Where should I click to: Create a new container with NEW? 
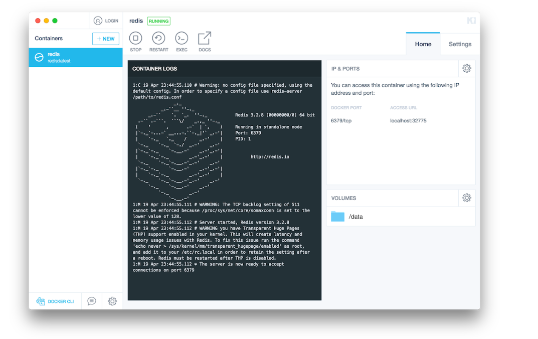tap(106, 39)
